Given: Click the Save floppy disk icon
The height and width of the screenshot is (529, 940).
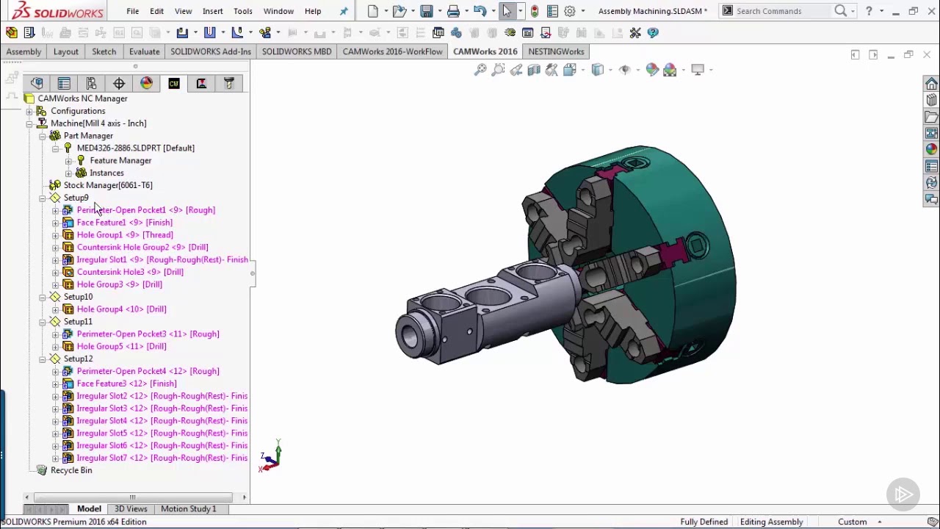Looking at the screenshot, I should tap(426, 11).
